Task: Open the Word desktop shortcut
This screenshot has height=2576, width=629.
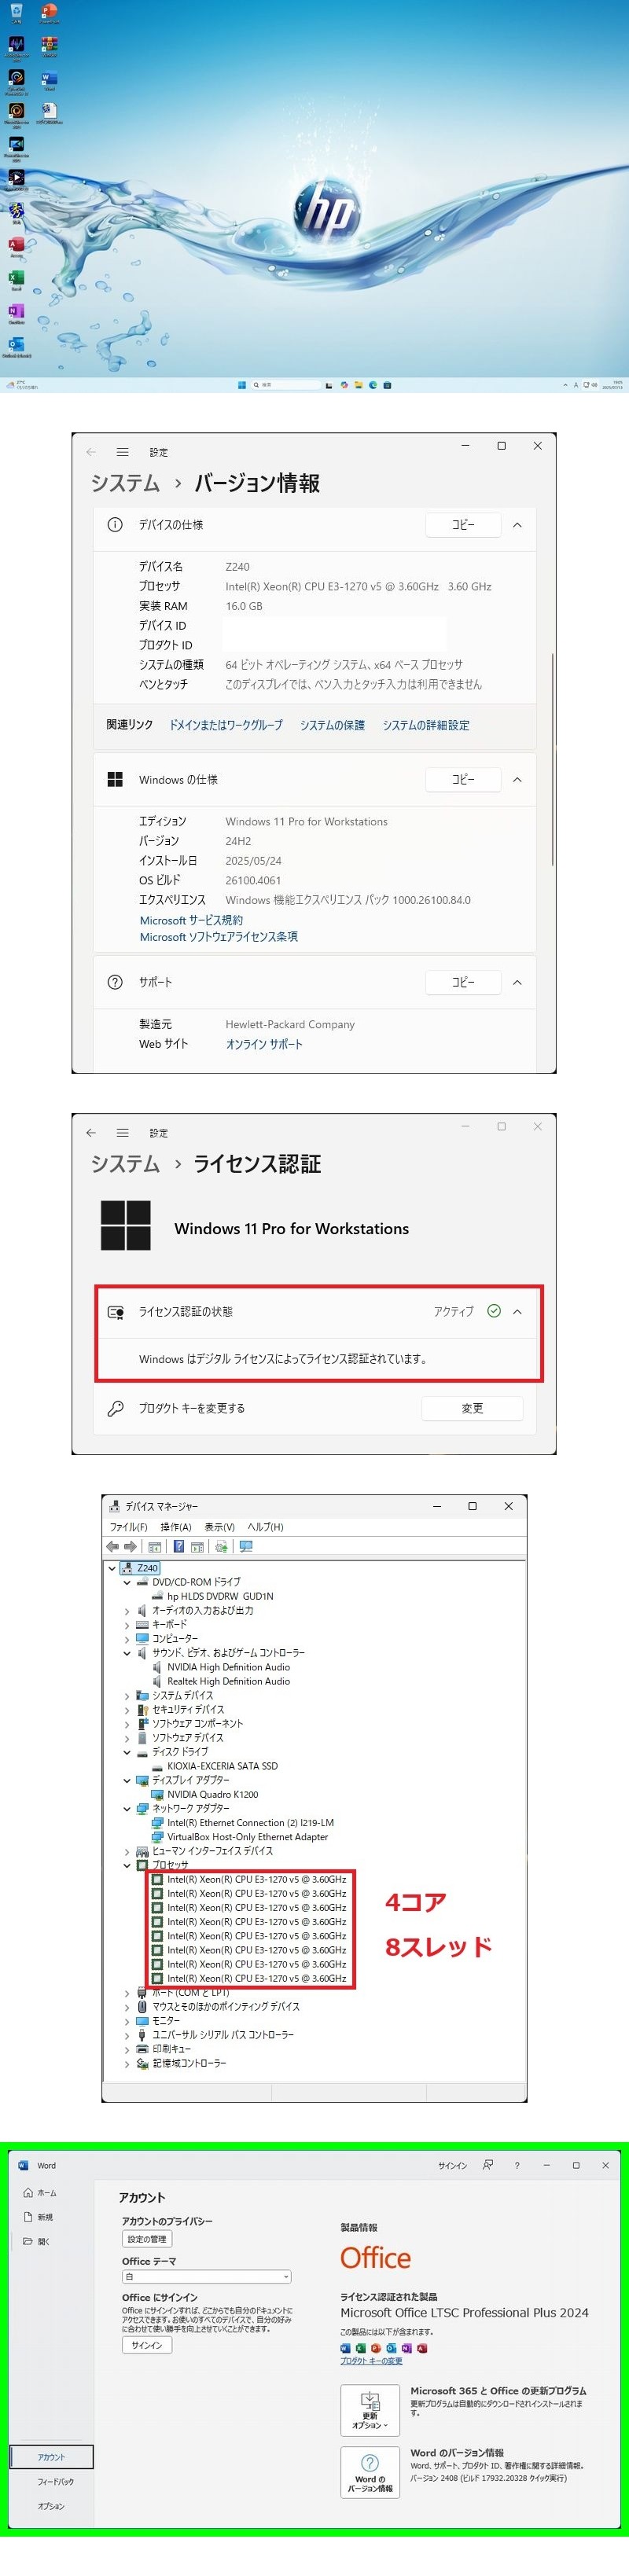Action: click(x=50, y=80)
